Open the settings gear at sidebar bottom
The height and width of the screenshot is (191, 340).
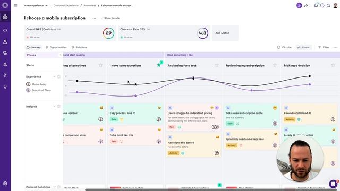pos(5,184)
